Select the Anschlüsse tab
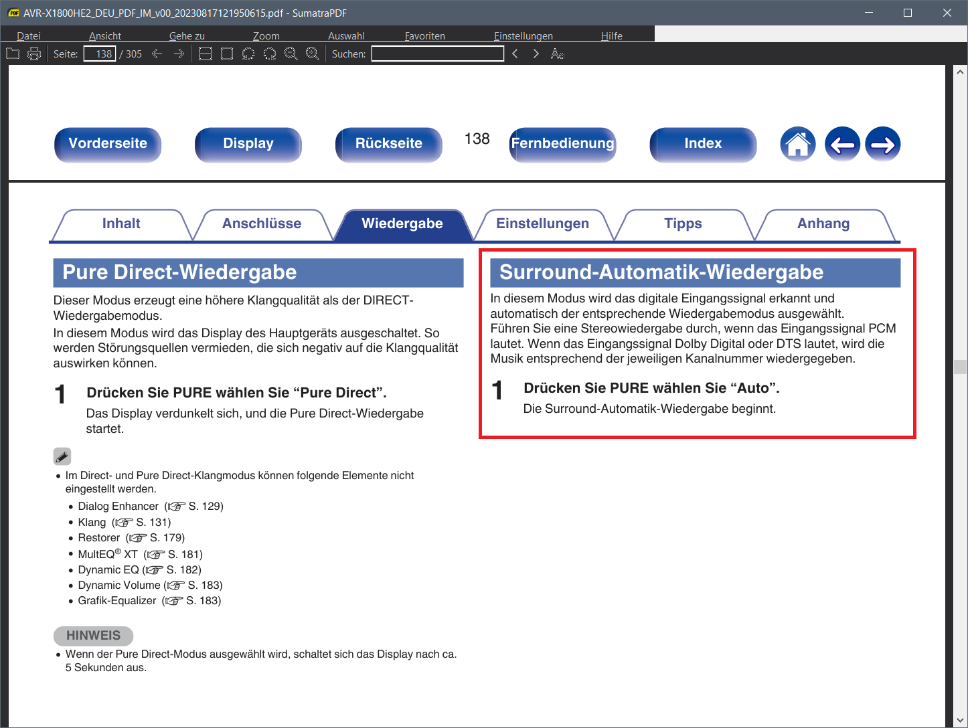 click(x=262, y=224)
